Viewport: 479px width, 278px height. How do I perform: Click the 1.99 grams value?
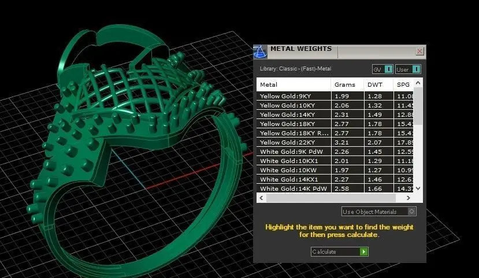[x=341, y=96]
